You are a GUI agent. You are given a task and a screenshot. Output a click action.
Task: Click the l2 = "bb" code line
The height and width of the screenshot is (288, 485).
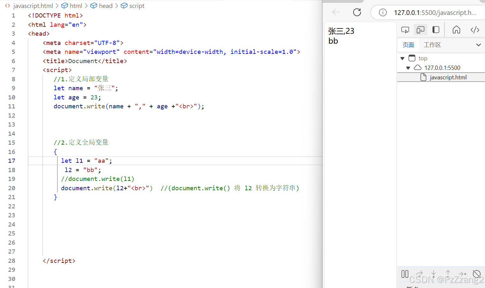(83, 170)
